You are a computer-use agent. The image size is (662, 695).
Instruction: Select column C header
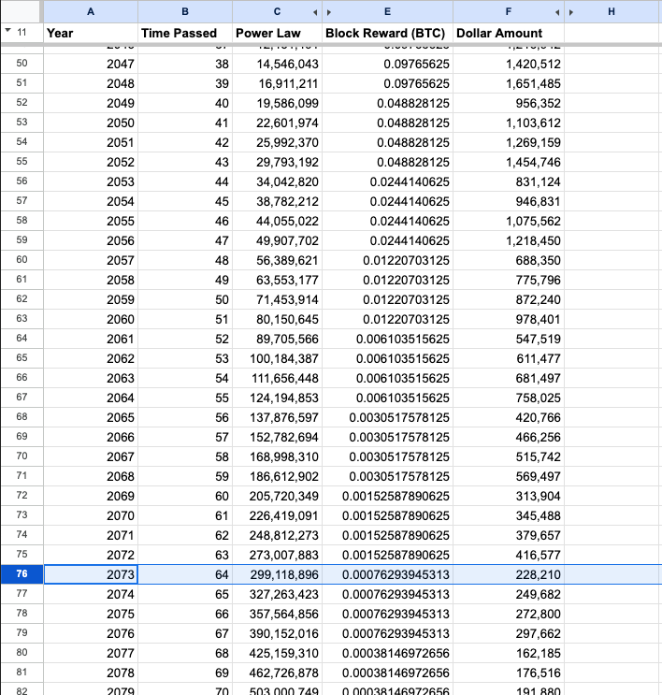coord(277,11)
